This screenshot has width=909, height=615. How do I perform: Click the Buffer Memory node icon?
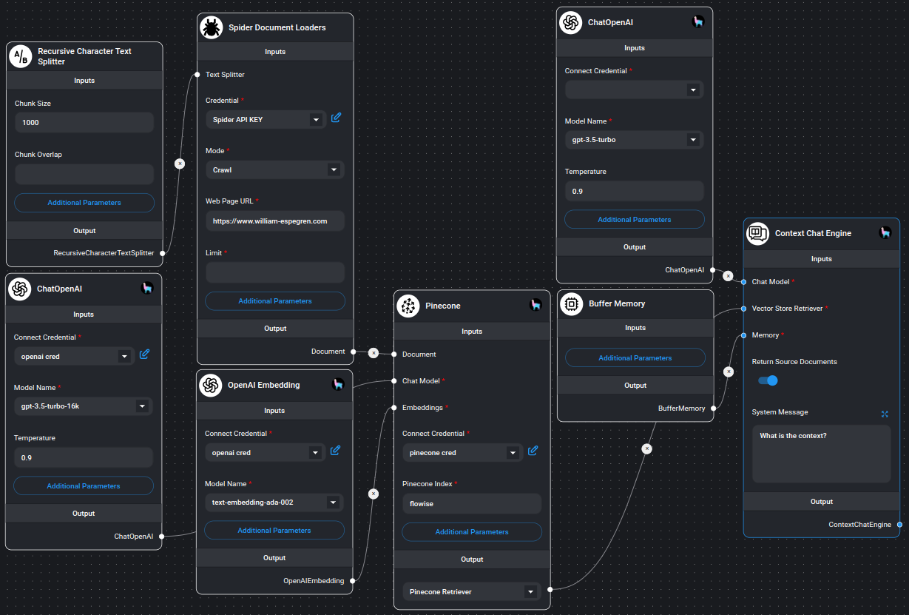click(x=571, y=303)
